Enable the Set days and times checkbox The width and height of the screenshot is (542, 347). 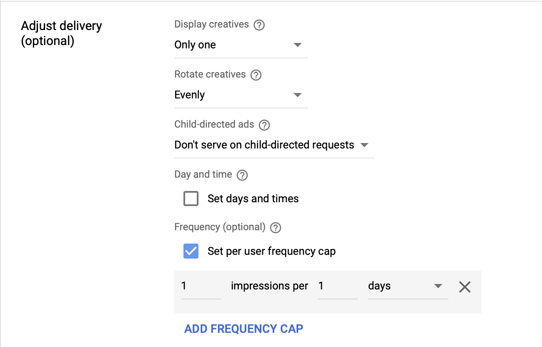(191, 199)
